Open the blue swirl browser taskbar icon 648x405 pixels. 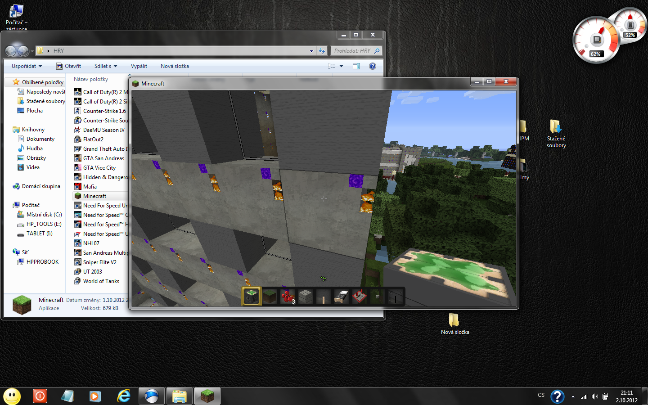point(152,396)
